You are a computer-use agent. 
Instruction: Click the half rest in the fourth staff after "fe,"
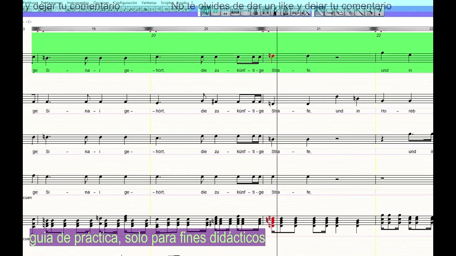point(337,179)
